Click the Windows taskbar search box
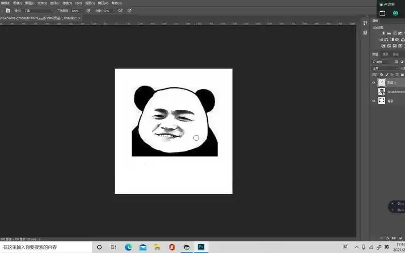The height and width of the screenshot is (253, 405). (46, 247)
